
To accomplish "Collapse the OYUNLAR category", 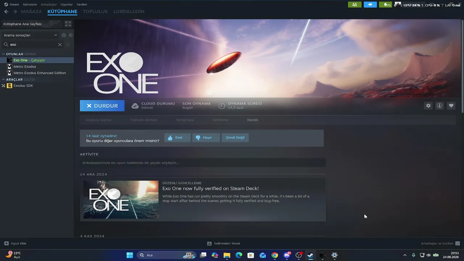I will (4, 54).
